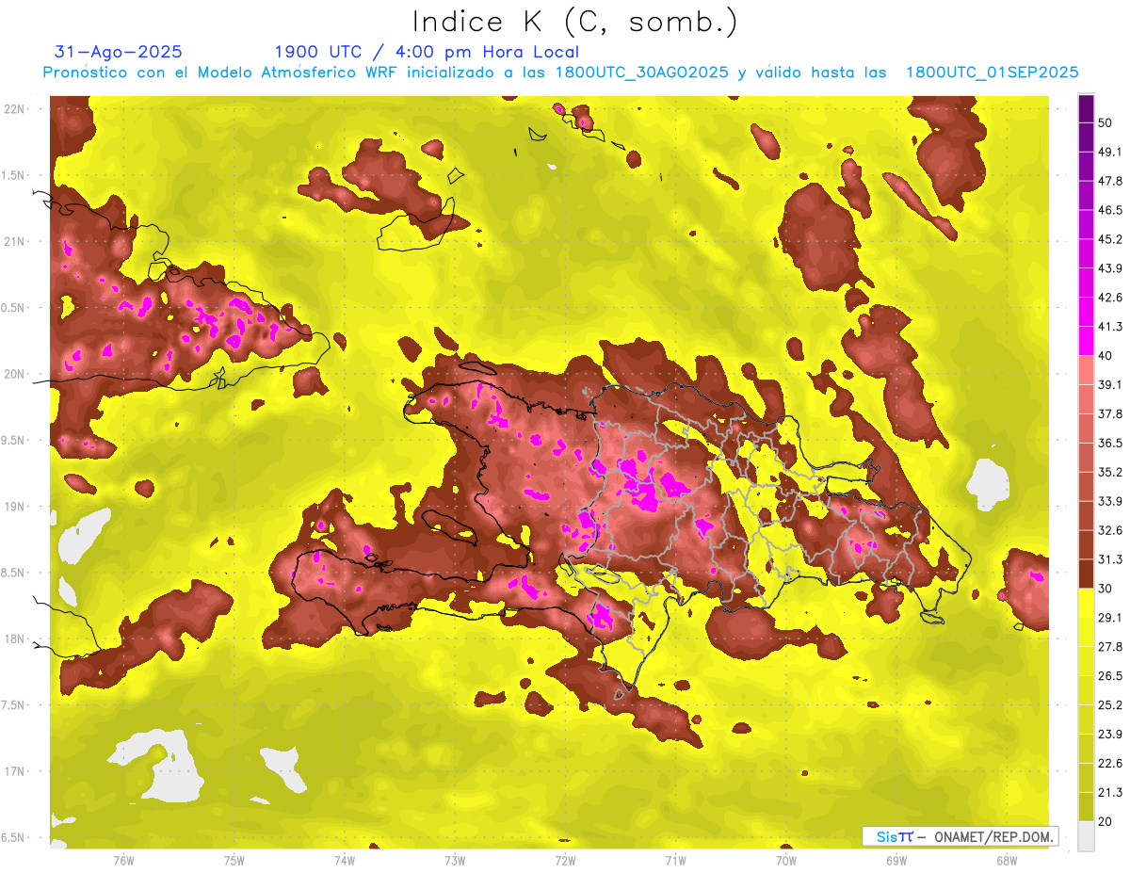Click the "0.5N" latitude label

point(14,308)
